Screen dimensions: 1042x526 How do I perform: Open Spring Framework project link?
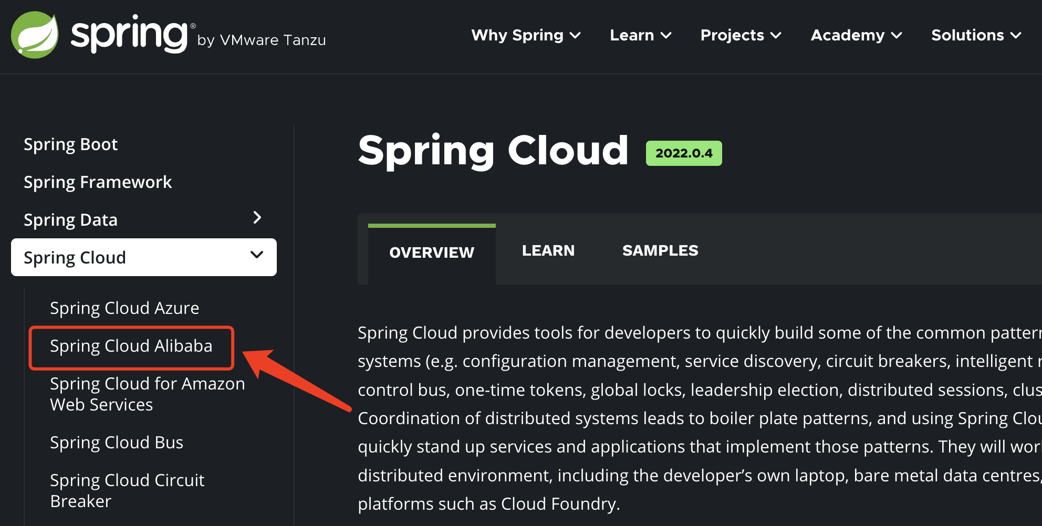(x=98, y=182)
